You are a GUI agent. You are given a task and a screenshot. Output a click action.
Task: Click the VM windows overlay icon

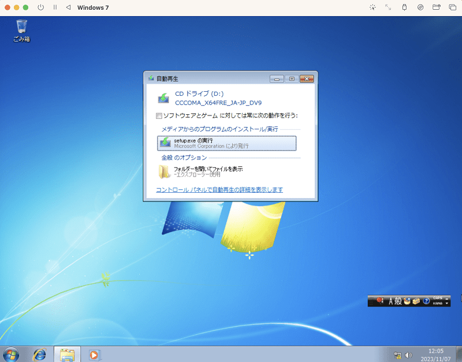click(453, 8)
